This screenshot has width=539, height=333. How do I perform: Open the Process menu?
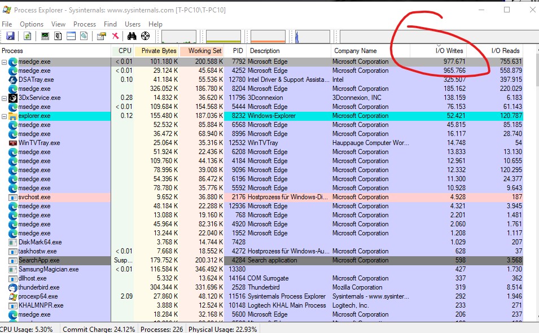(x=85, y=24)
